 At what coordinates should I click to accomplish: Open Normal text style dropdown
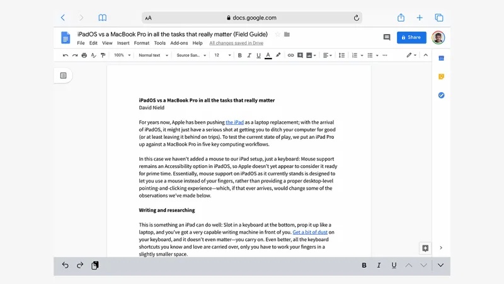pyautogui.click(x=153, y=56)
